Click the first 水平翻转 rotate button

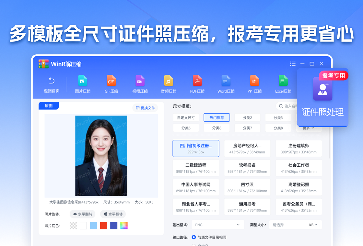click(x=83, y=214)
